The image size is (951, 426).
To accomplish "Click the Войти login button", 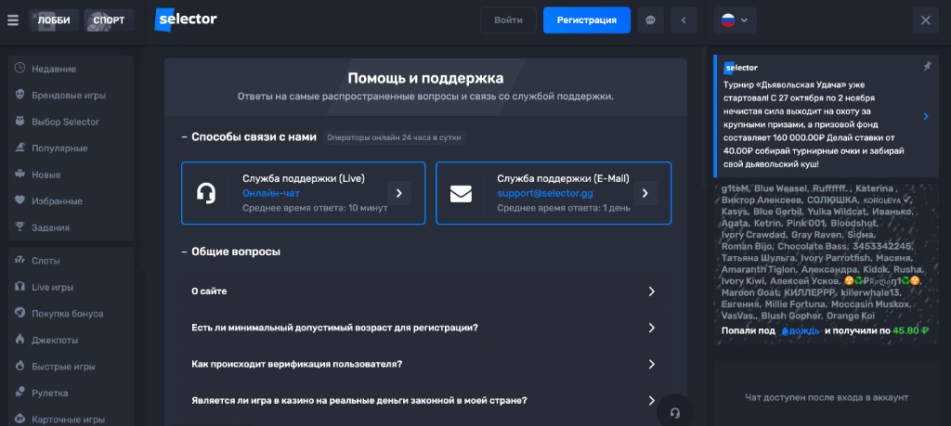I will tap(508, 20).
